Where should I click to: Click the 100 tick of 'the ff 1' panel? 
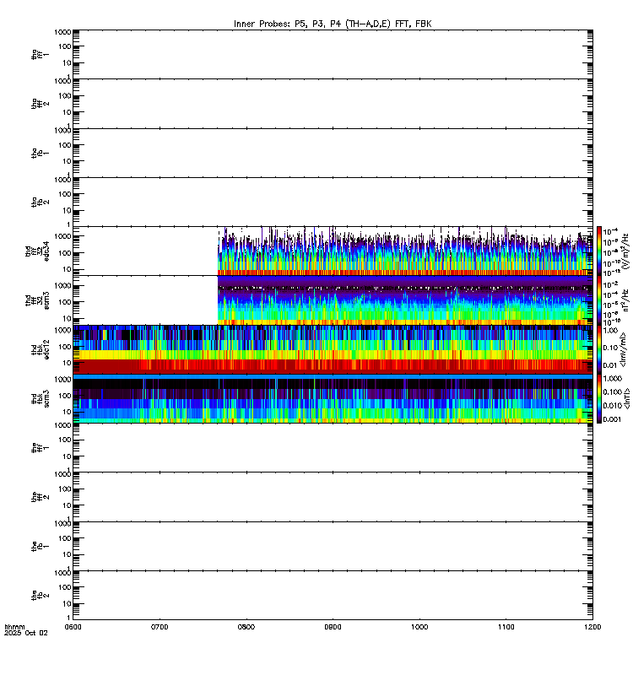[65, 440]
